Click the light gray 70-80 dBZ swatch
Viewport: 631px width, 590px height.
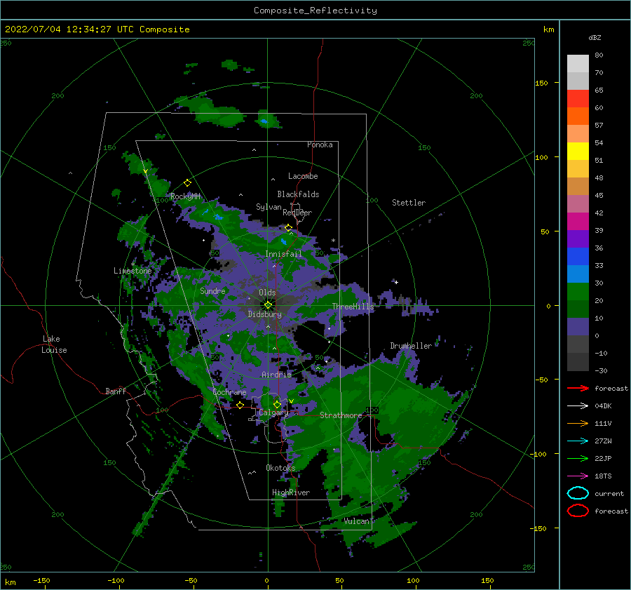[x=578, y=64]
